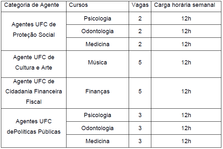Click the 12h workload in the Música row

[x=186, y=62]
